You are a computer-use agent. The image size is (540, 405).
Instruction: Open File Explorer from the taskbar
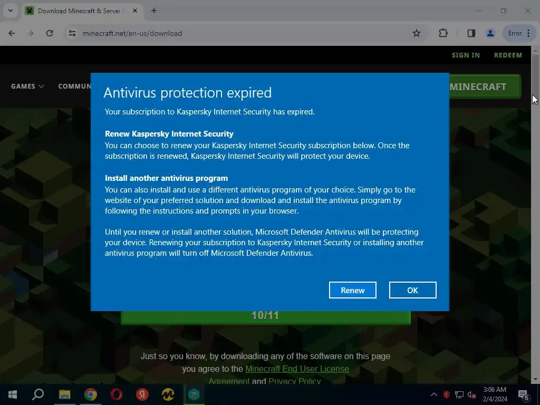[64, 394]
